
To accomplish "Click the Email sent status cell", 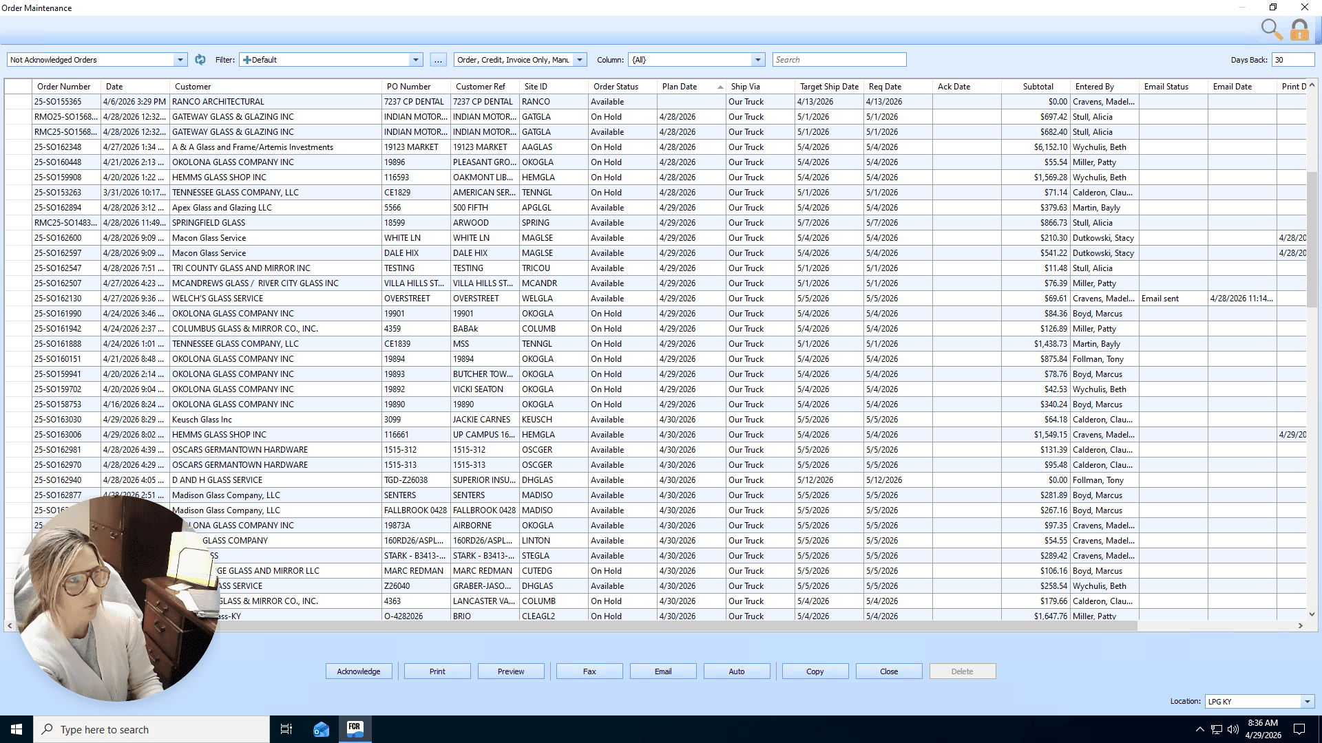I will pos(1173,299).
